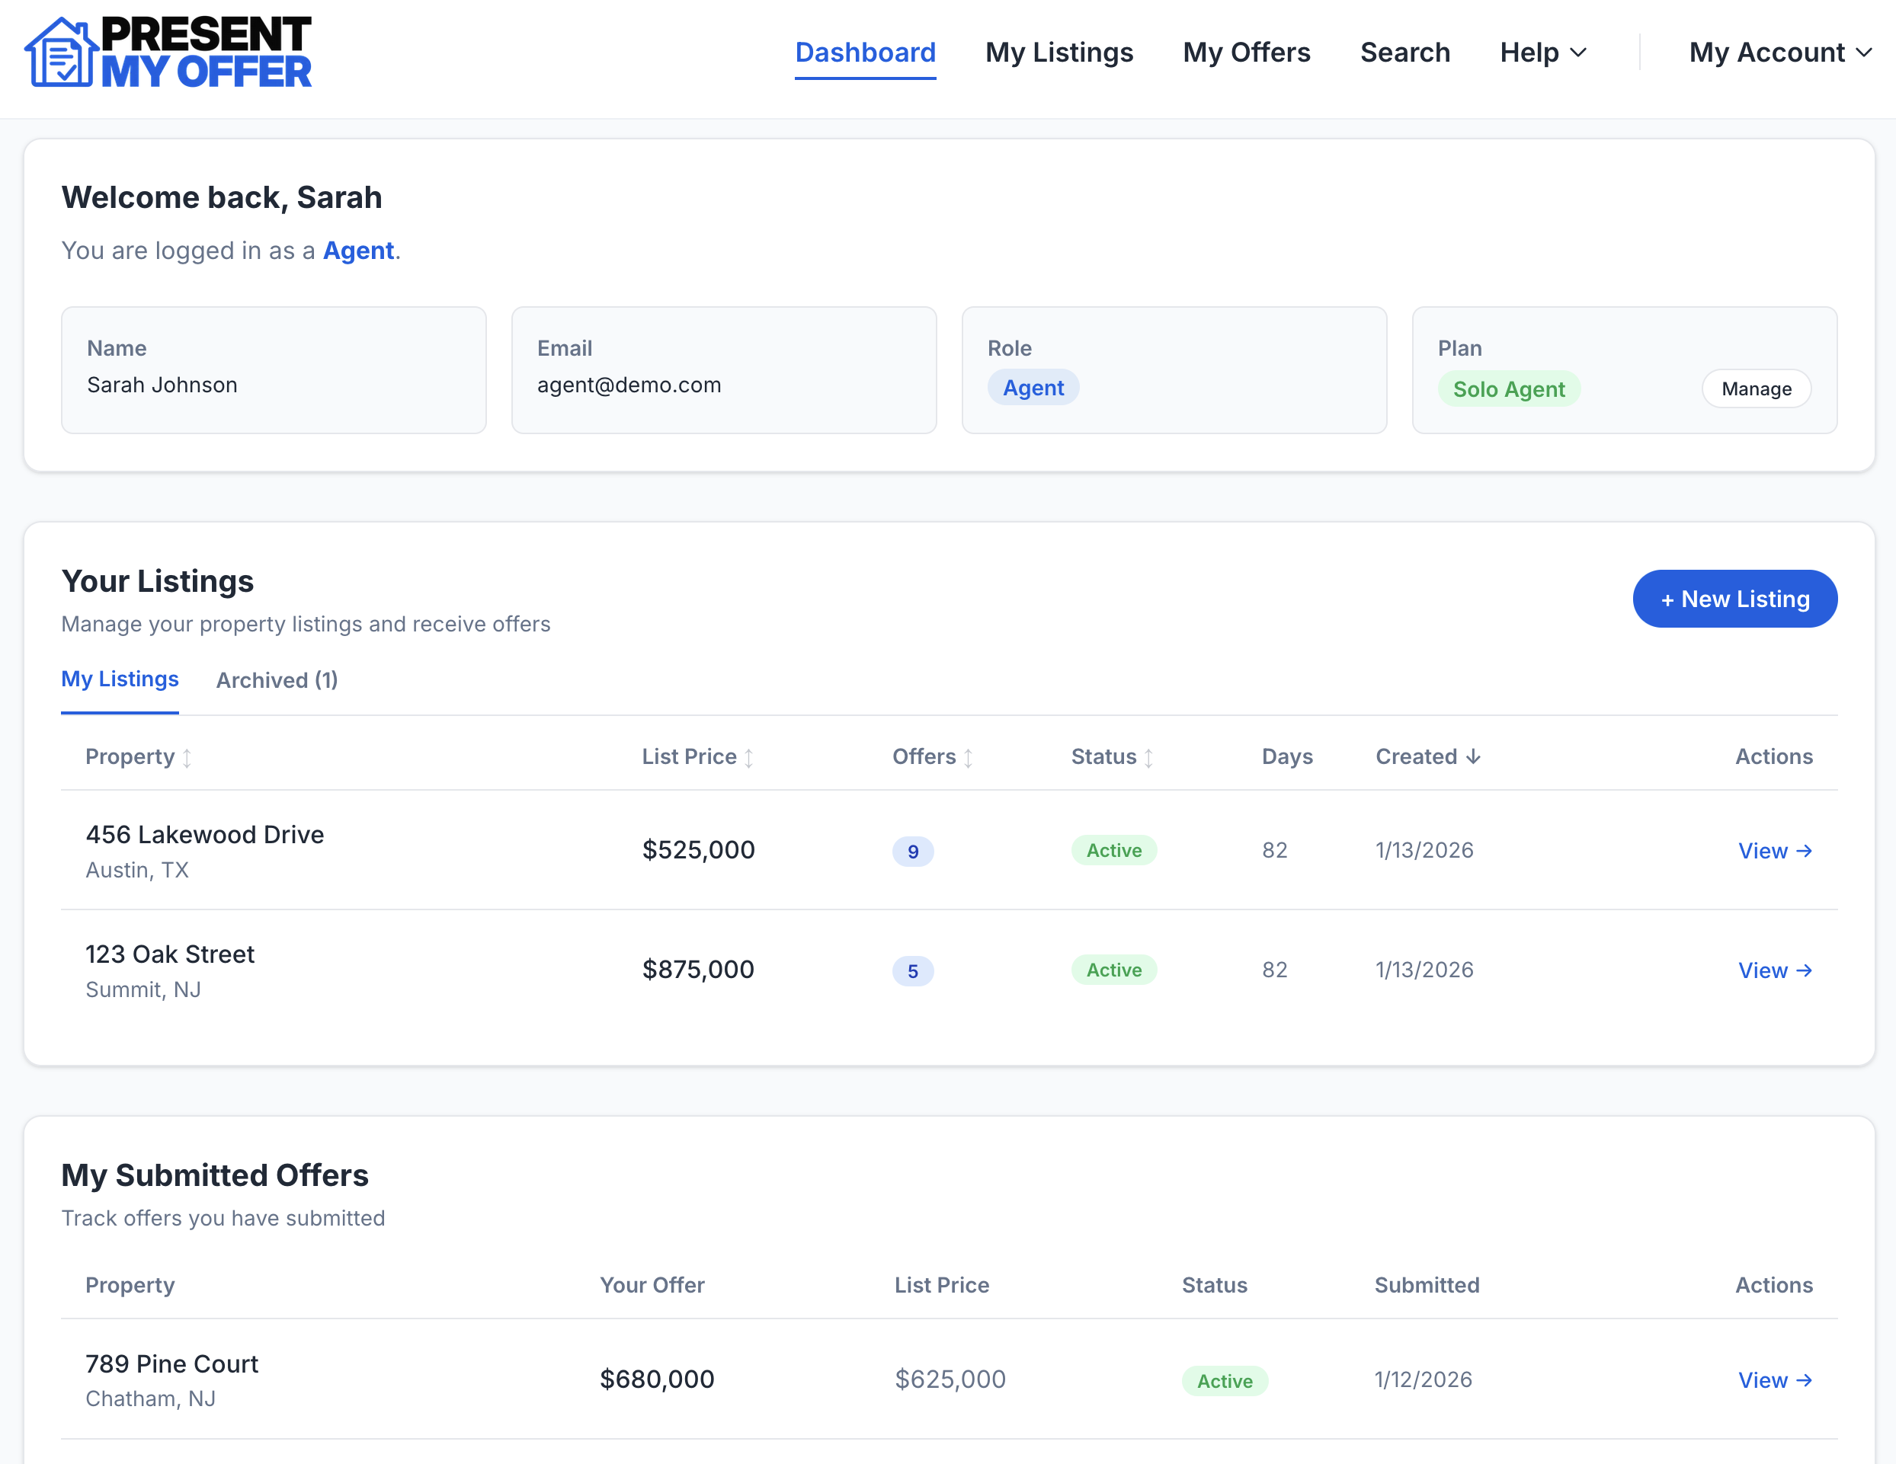Click the 9 offers badge for Lakewood Drive
The height and width of the screenshot is (1464, 1896).
(x=912, y=852)
